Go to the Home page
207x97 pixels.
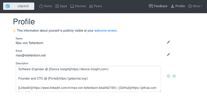coord(45,6)
